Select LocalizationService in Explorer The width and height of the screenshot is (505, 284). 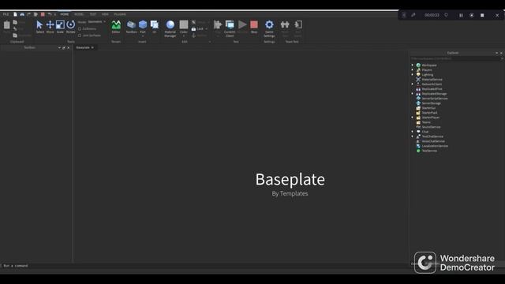435,146
